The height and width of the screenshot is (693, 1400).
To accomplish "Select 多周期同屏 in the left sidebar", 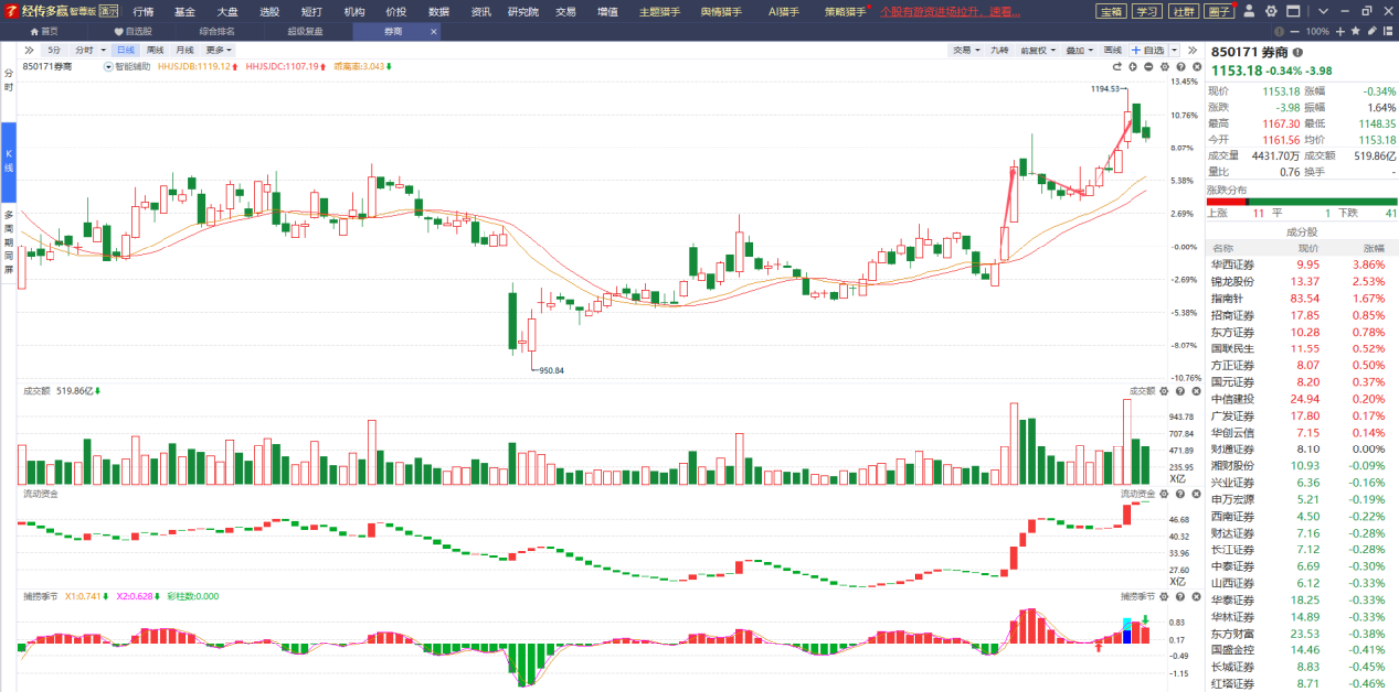I will pyautogui.click(x=9, y=242).
